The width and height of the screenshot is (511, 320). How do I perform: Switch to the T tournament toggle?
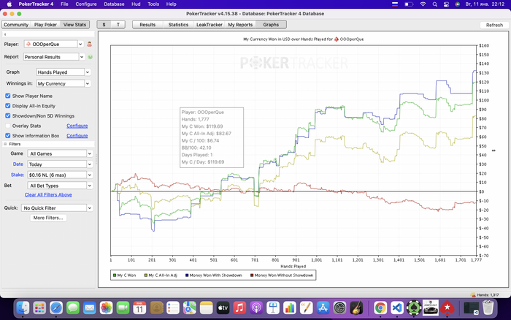pos(118,24)
